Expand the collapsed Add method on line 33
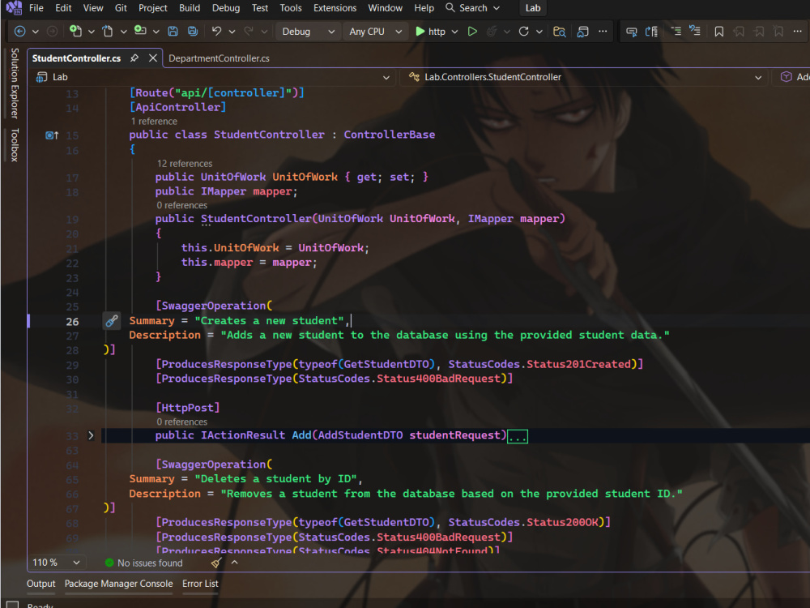Viewport: 810px width, 608px height. coord(91,435)
